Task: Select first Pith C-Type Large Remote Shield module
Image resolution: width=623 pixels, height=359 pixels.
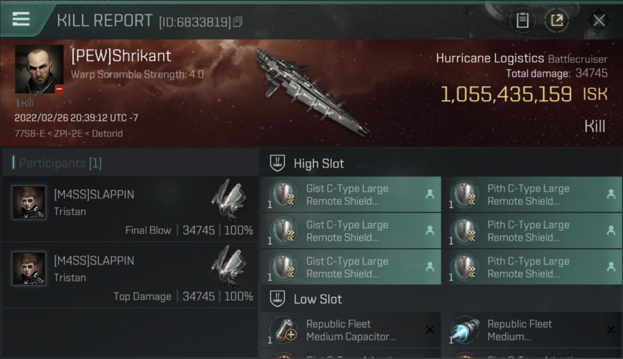Action: point(532,195)
